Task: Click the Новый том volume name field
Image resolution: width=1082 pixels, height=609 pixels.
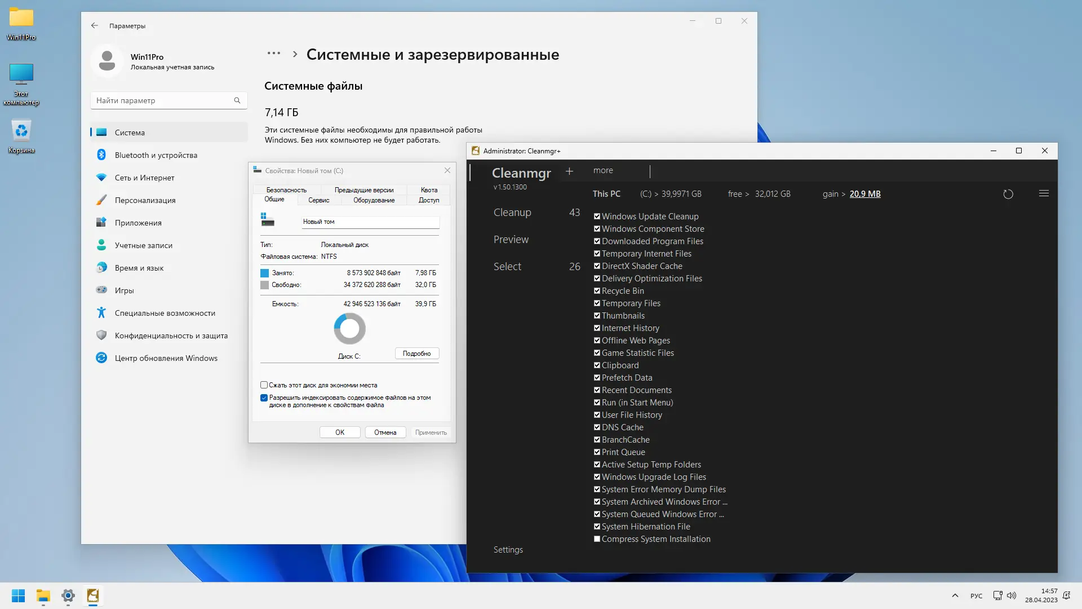Action: pos(370,222)
